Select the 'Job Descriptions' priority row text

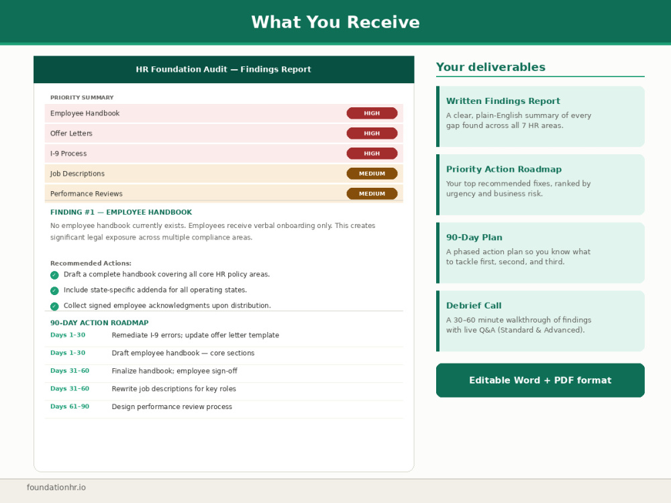77,174
